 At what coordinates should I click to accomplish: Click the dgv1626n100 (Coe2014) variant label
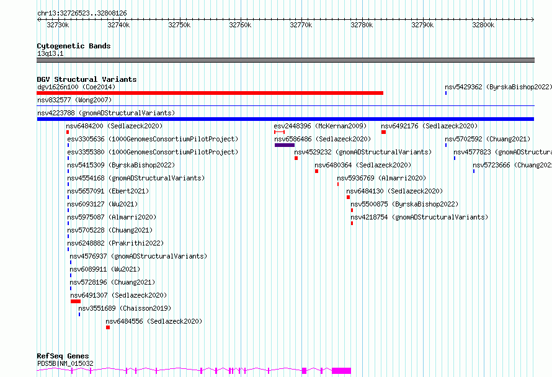(x=76, y=87)
